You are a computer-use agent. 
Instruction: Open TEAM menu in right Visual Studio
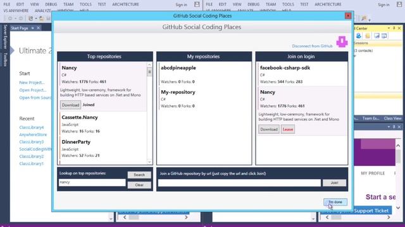click(x=271, y=4)
